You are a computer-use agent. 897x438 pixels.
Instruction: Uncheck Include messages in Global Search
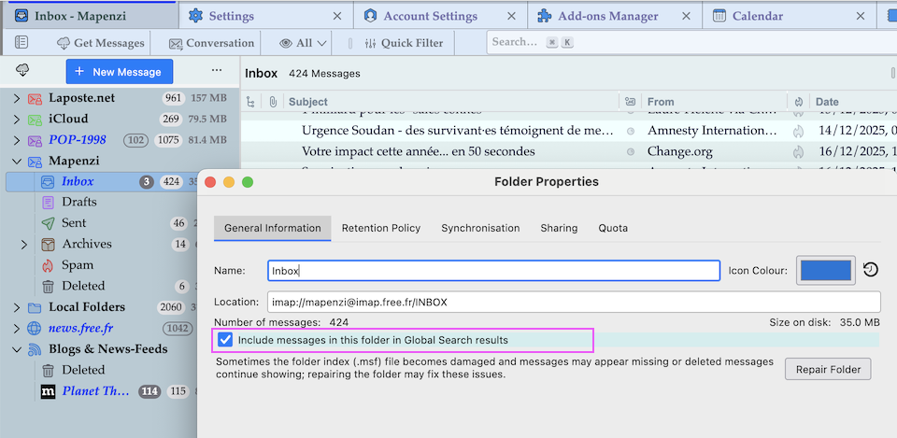pyautogui.click(x=225, y=340)
